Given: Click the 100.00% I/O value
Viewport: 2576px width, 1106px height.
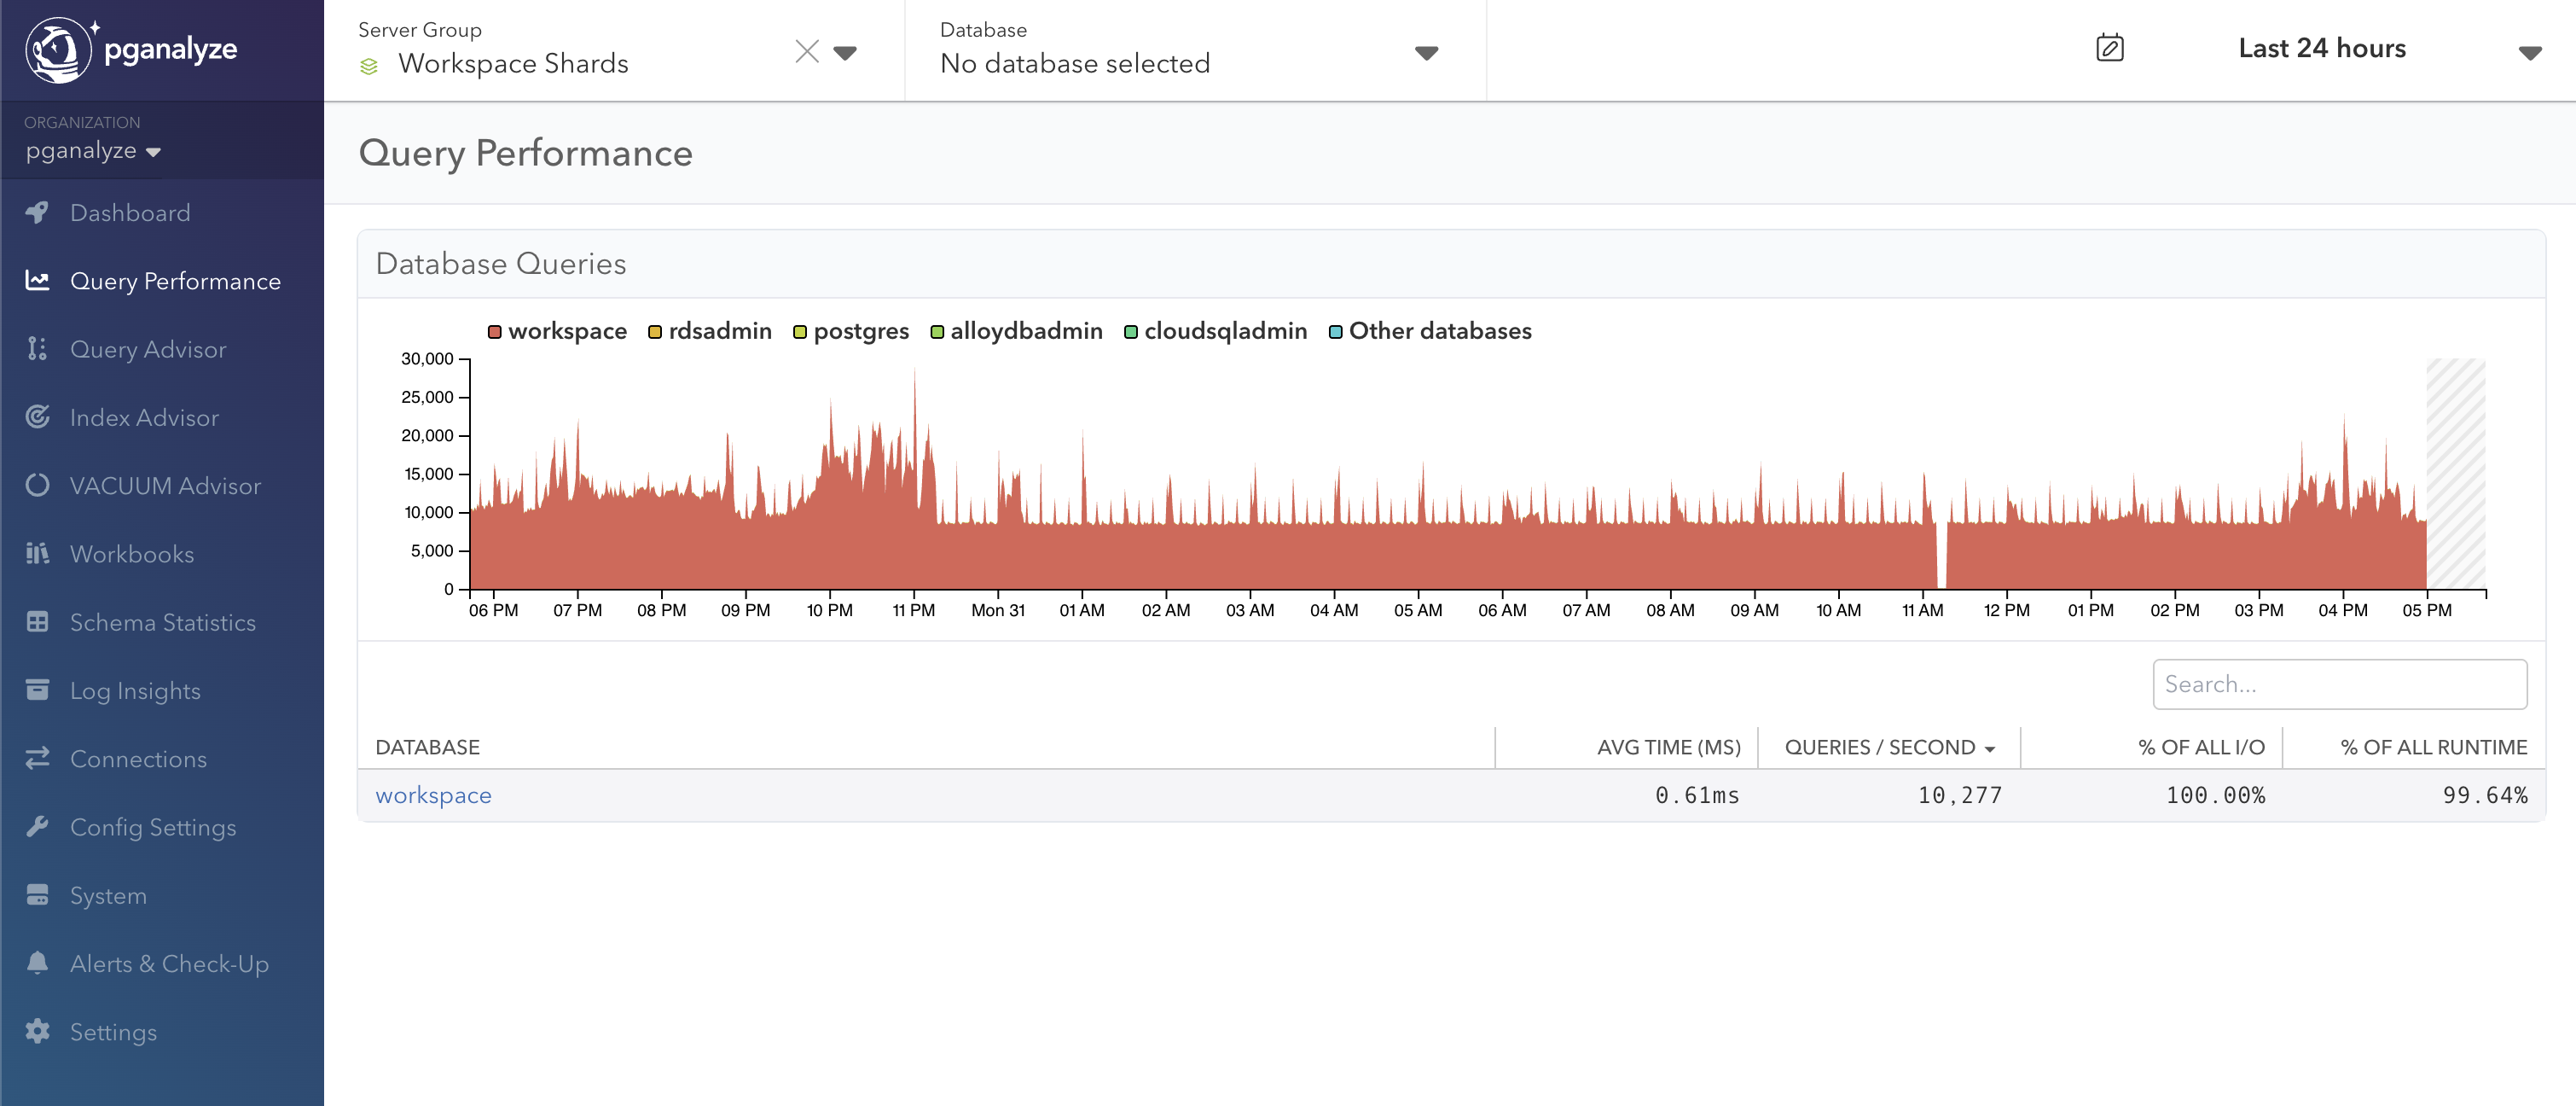Looking at the screenshot, I should pyautogui.click(x=2215, y=795).
